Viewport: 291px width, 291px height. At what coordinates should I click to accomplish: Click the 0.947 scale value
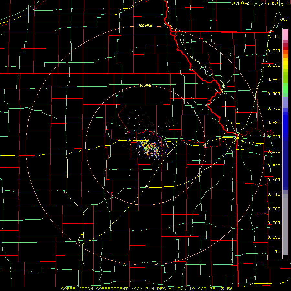click(x=274, y=51)
